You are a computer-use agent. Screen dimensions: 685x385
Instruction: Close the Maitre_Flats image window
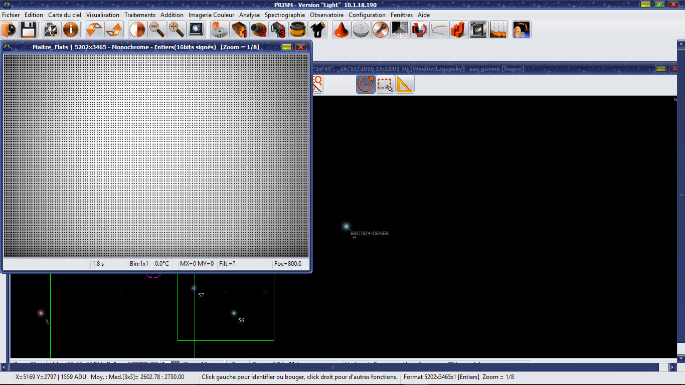point(301,47)
